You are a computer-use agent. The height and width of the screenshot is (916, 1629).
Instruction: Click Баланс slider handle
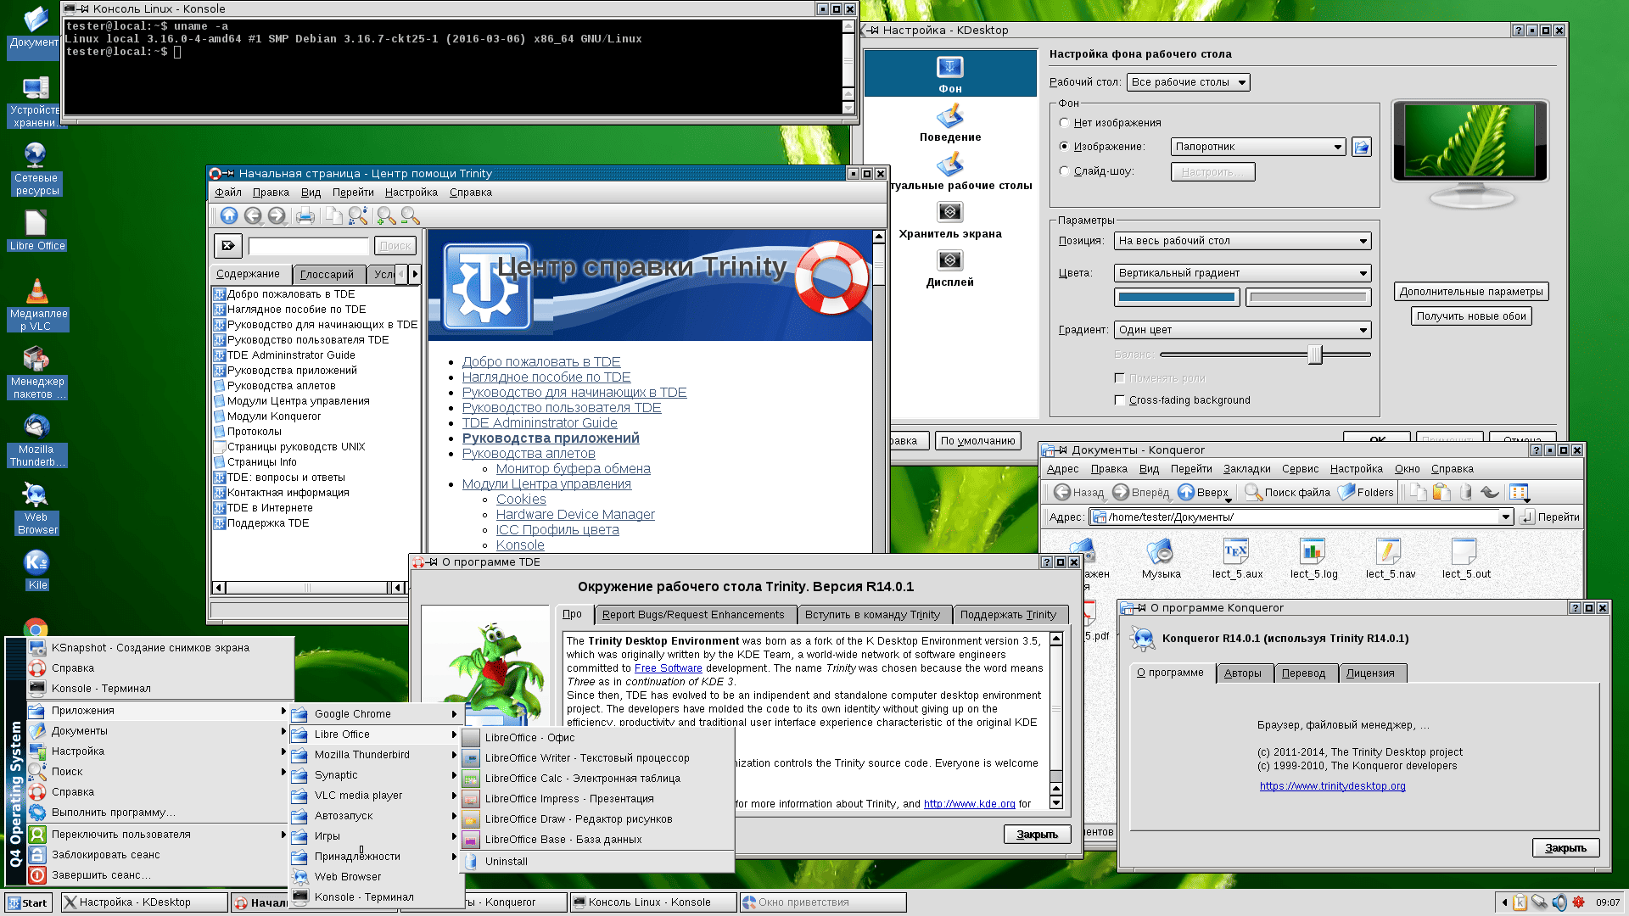click(1315, 355)
